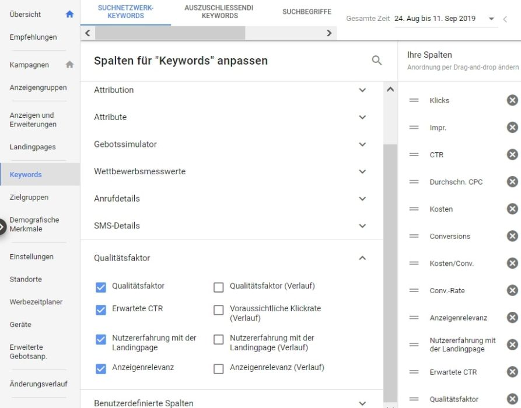Viewport: 521px width, 408px height.
Task: Click drag handle icon beside Kosten
Action: (414, 209)
